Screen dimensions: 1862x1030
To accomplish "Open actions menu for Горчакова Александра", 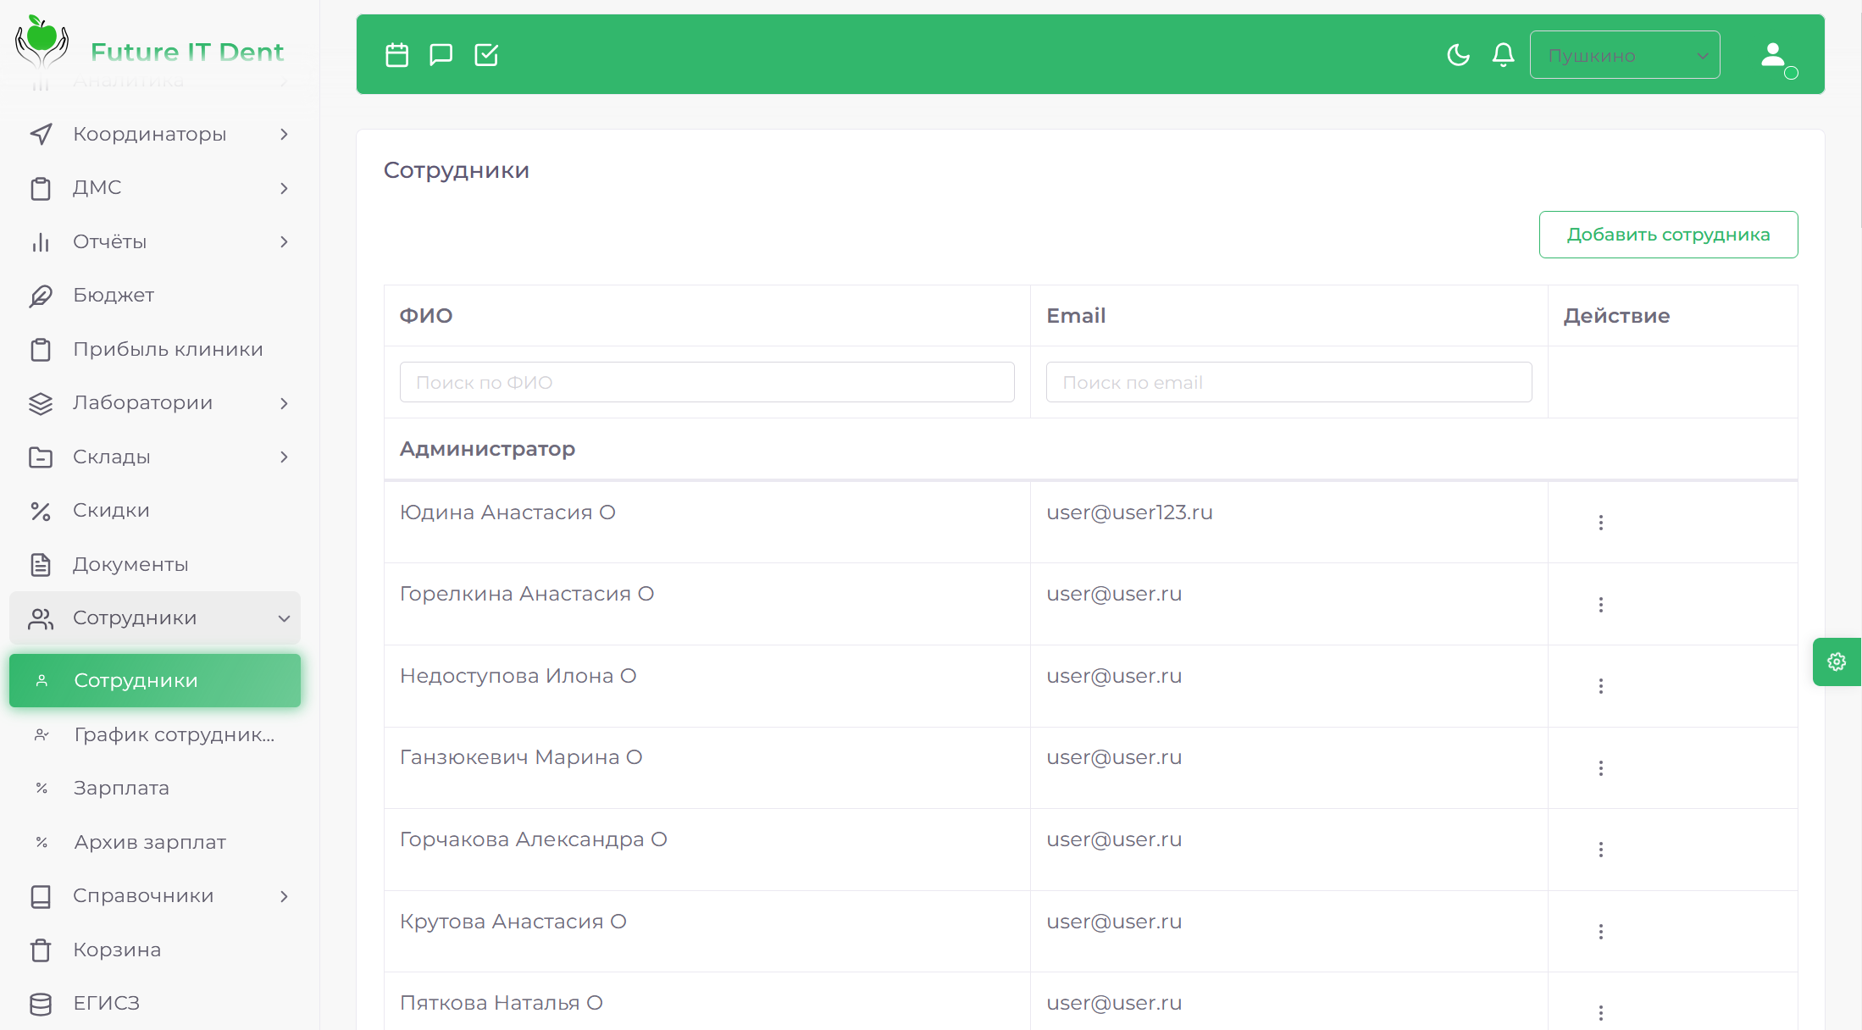I will pyautogui.click(x=1601, y=850).
